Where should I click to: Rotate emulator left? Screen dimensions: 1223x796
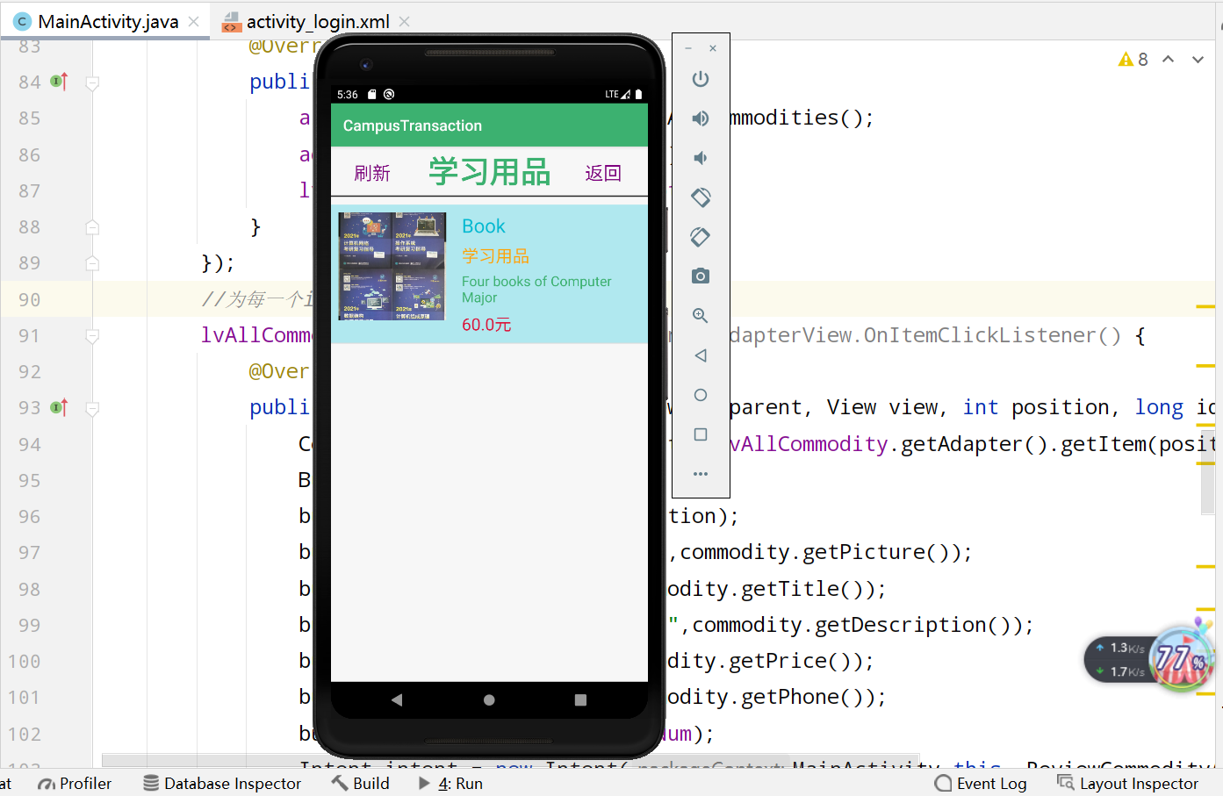(700, 197)
